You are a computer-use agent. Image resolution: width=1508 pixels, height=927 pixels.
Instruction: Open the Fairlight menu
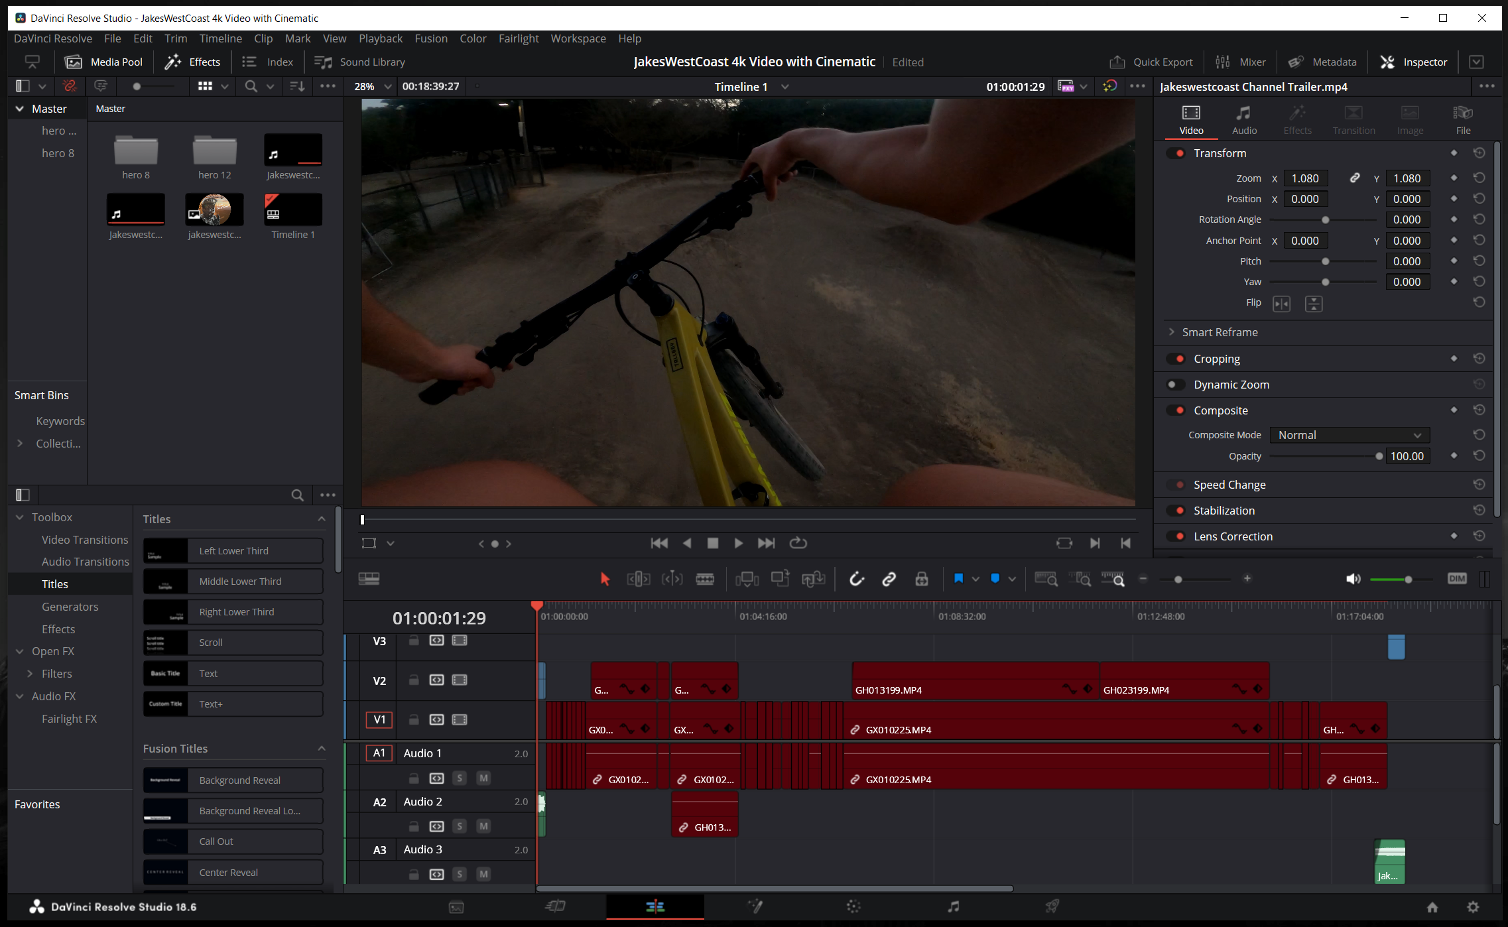(x=518, y=38)
